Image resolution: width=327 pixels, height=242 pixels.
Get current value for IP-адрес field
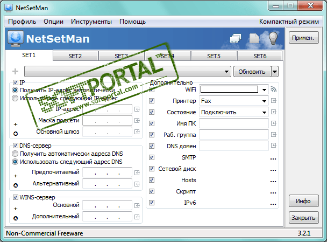[x=137, y=109]
